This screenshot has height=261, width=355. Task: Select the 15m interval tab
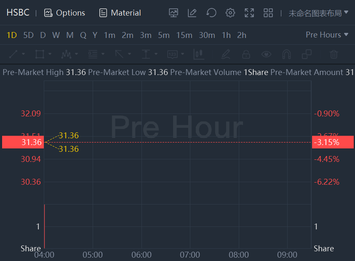click(x=184, y=35)
